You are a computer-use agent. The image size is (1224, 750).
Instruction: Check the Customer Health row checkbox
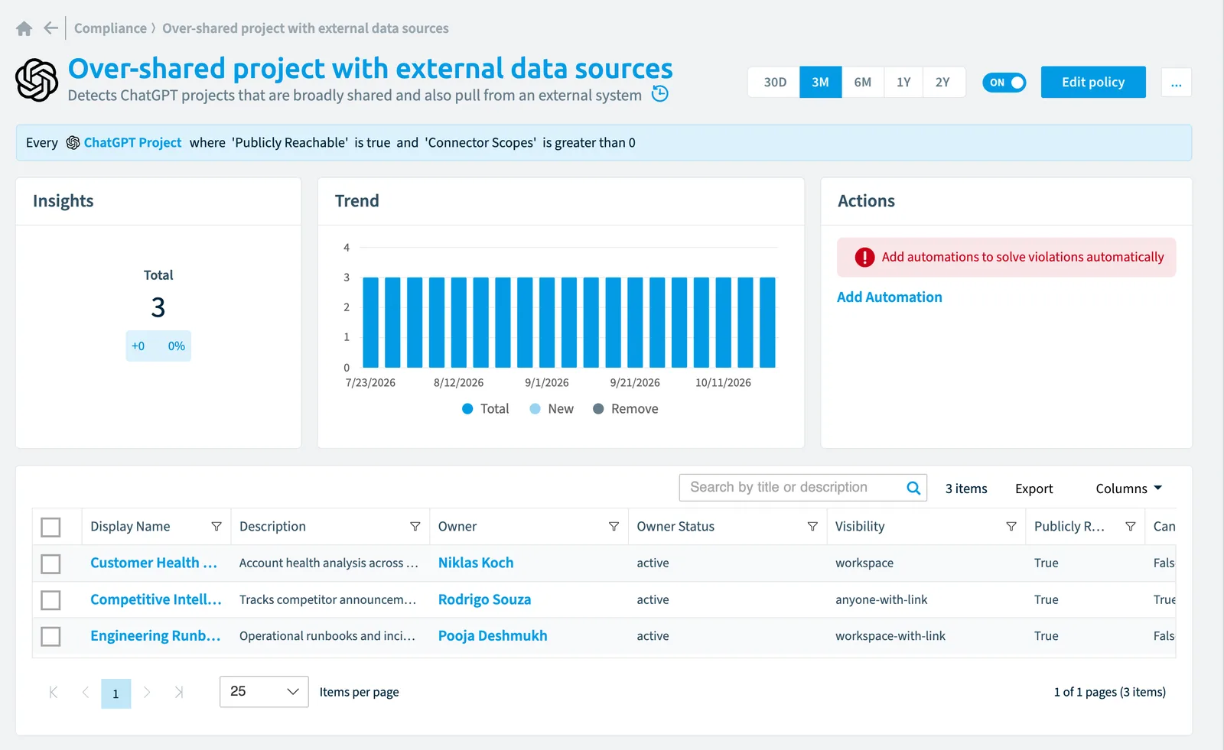[50, 564]
